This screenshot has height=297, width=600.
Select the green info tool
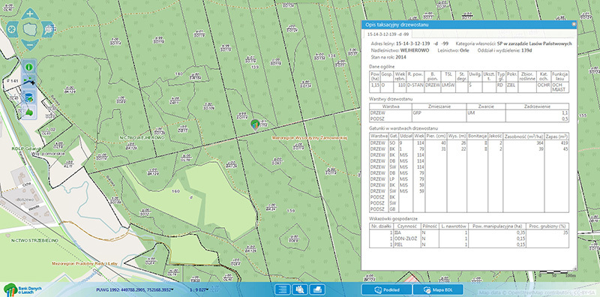click(28, 67)
